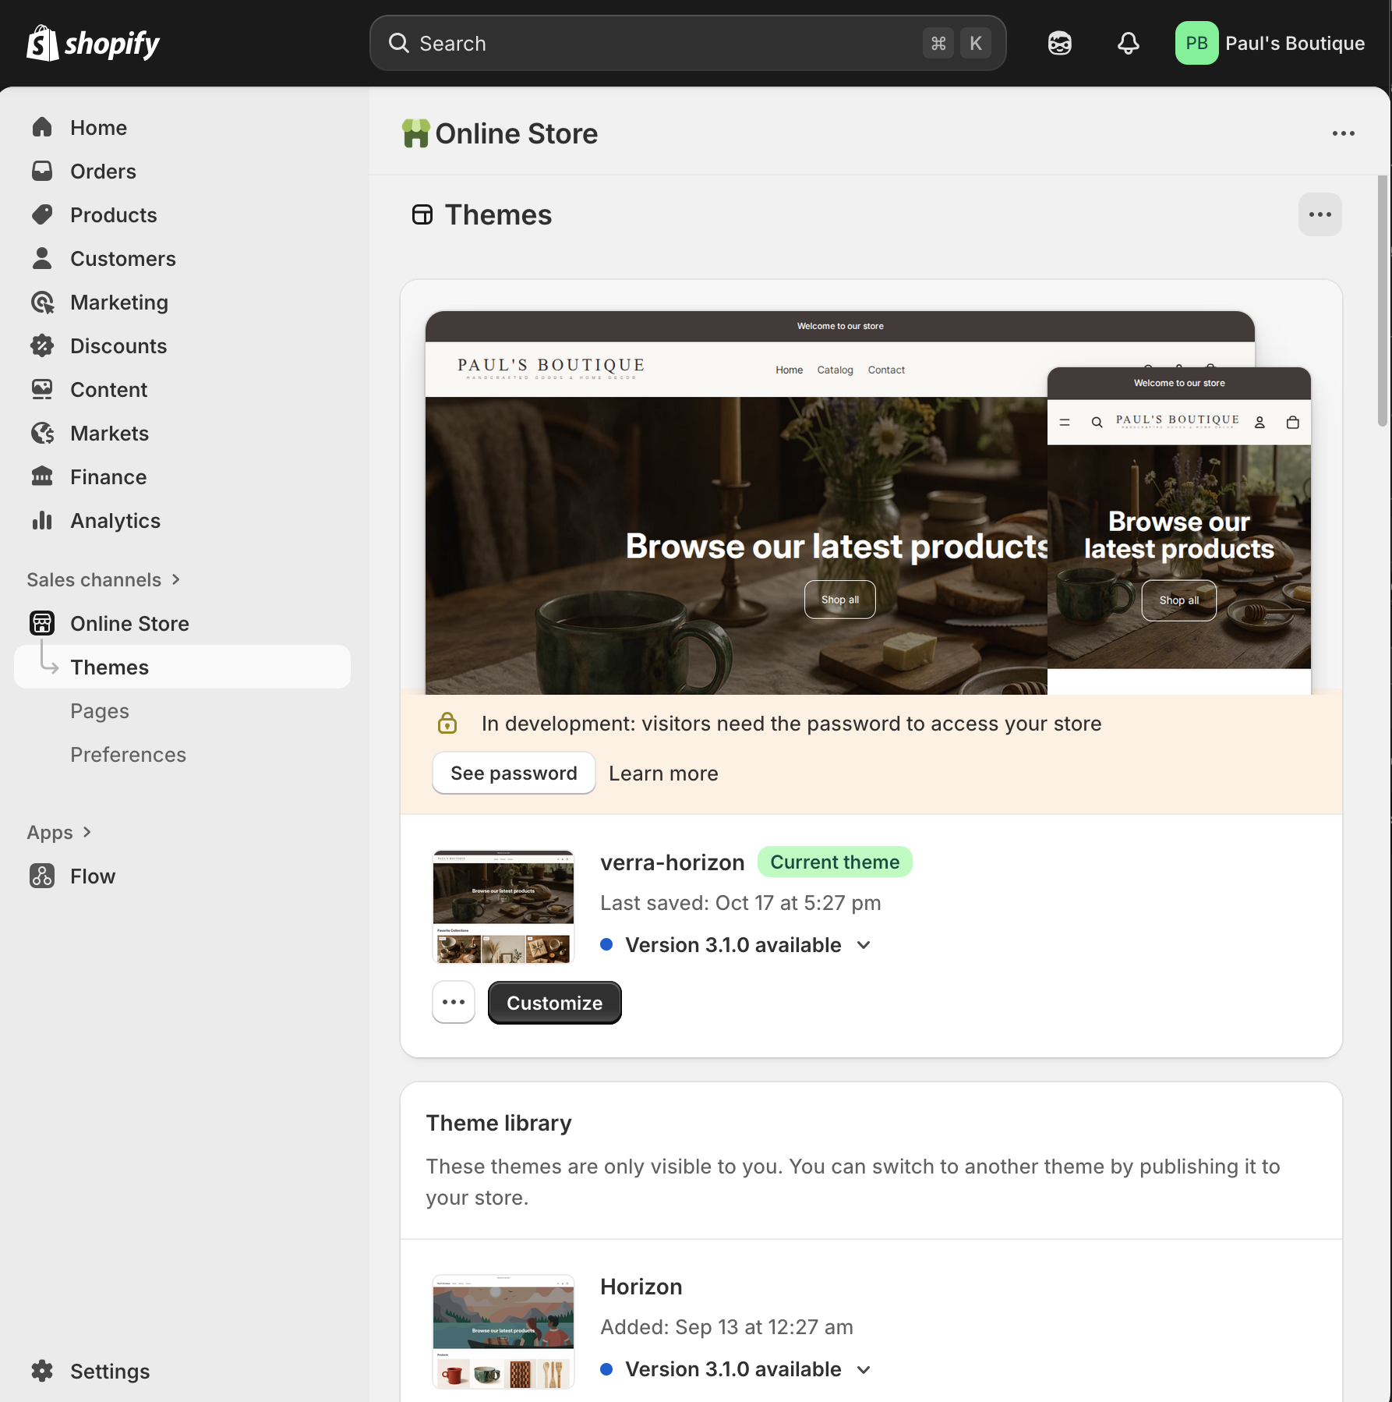Open Preferences under Online Store

[x=128, y=755]
